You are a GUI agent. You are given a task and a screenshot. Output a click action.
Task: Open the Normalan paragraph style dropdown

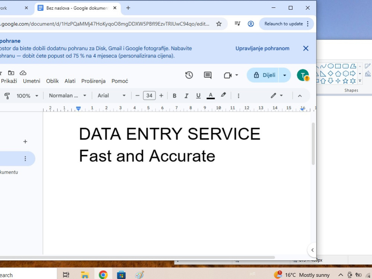click(x=67, y=96)
